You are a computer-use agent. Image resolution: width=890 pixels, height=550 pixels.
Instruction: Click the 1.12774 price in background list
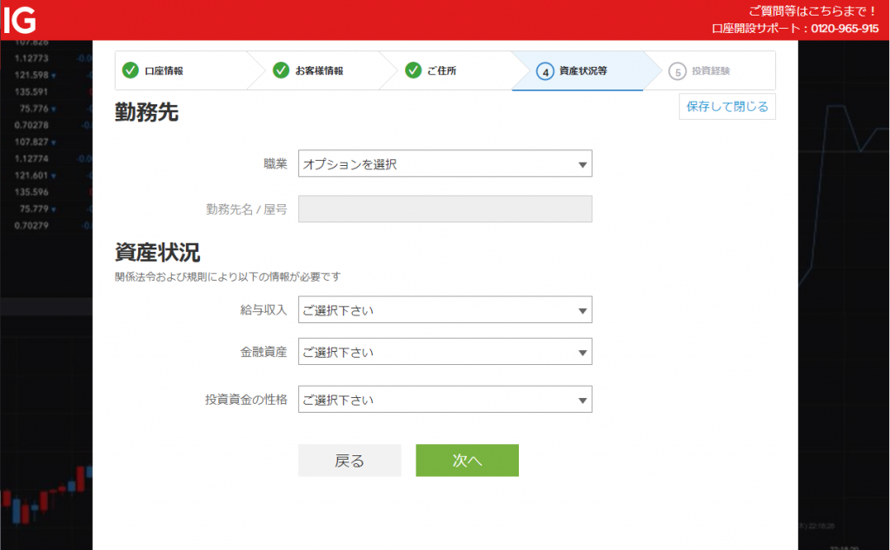[x=31, y=159]
